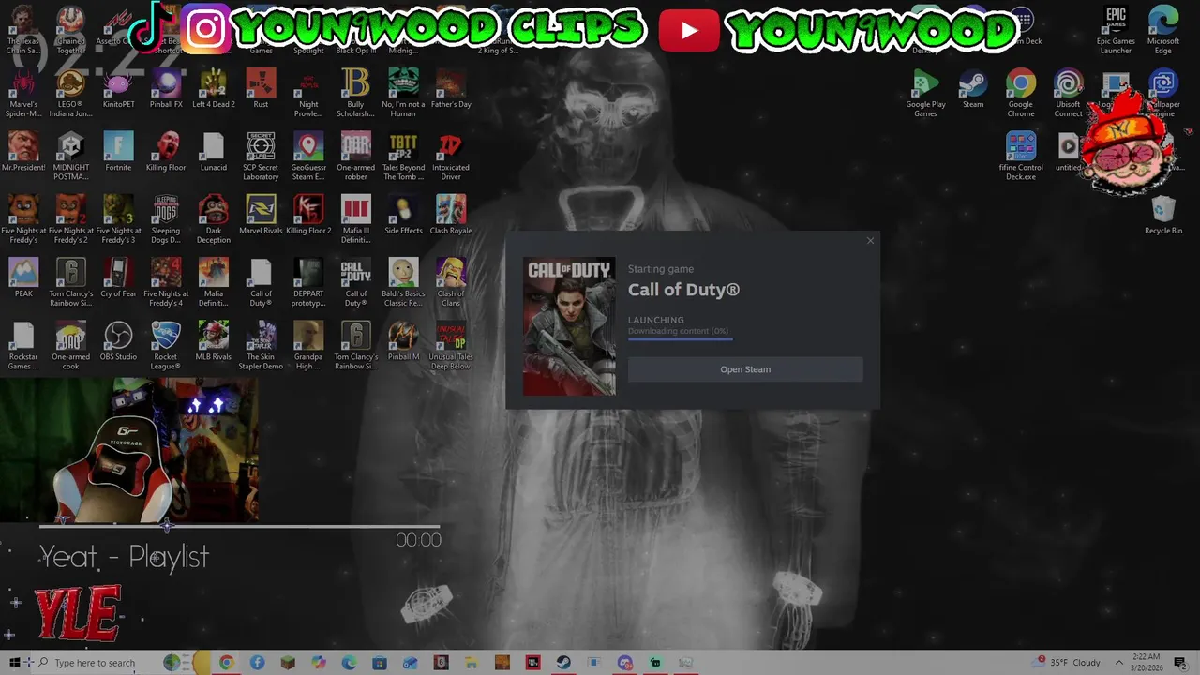Image resolution: width=1200 pixels, height=675 pixels.
Task: Select the Unusual Tales Deep Below icon
Action: [451, 345]
